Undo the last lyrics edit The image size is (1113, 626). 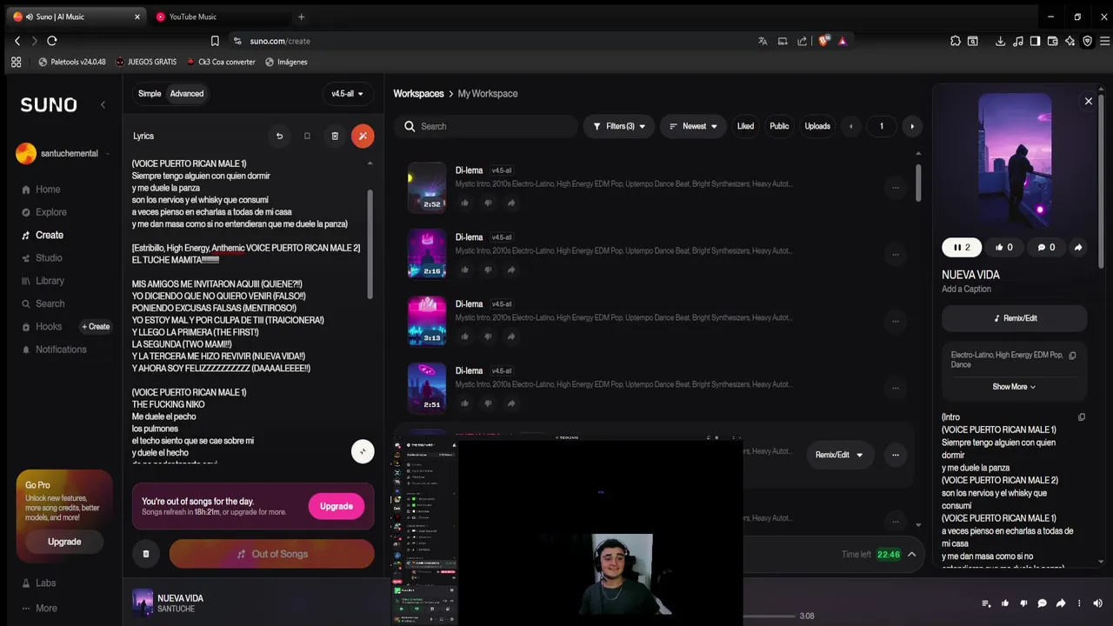tap(279, 136)
